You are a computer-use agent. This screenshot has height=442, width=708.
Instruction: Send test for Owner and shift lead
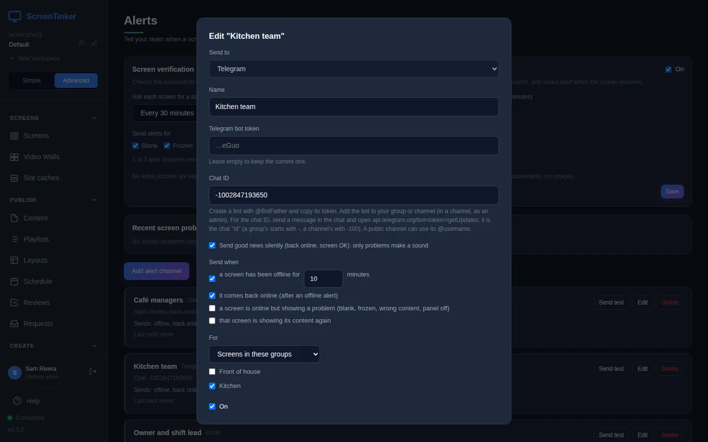611,435
